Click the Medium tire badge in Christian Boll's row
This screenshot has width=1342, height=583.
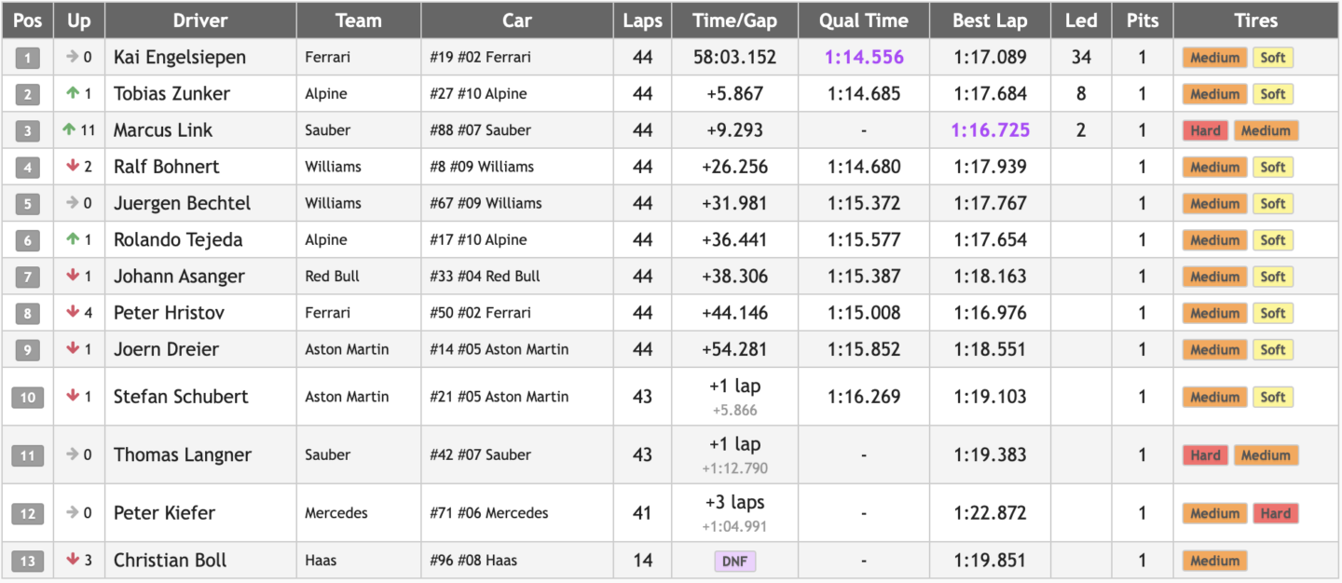point(1214,562)
